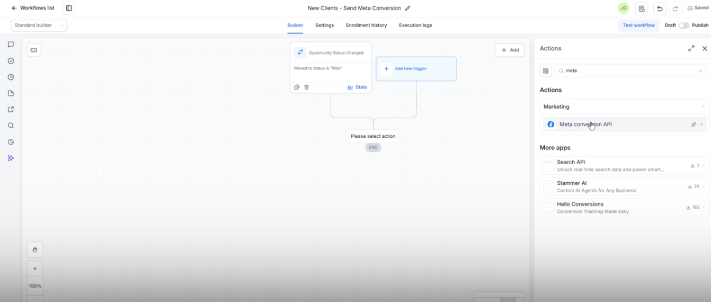Image resolution: width=711 pixels, height=302 pixels.
Task: Switch to the Settings tab
Action: (324, 25)
